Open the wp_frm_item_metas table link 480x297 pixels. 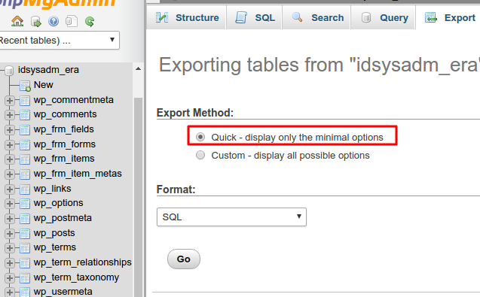[x=78, y=174]
